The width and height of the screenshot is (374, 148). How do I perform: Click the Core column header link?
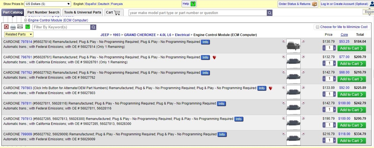pyautogui.click(x=344, y=35)
